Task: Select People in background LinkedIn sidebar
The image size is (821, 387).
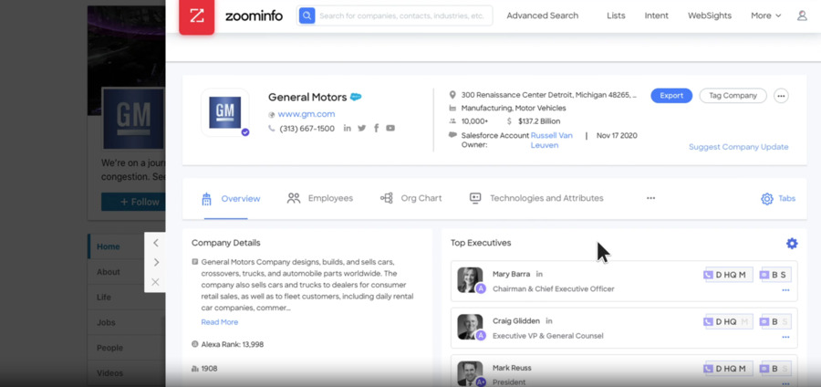Action: 109,348
